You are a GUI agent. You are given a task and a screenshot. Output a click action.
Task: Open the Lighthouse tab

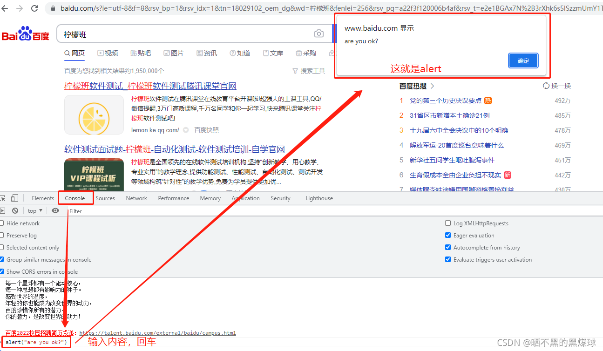pyautogui.click(x=319, y=198)
